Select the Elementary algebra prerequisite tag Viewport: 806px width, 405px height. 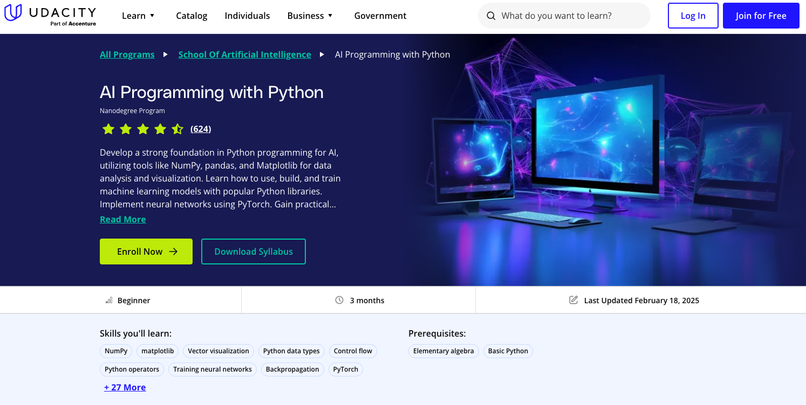click(443, 351)
